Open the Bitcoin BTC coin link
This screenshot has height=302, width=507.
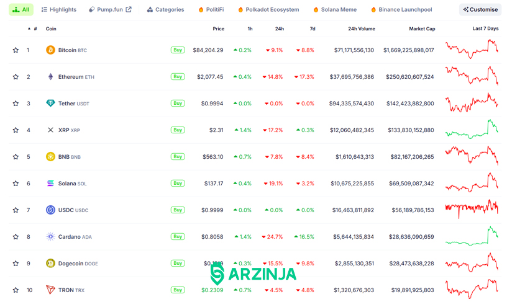point(73,50)
